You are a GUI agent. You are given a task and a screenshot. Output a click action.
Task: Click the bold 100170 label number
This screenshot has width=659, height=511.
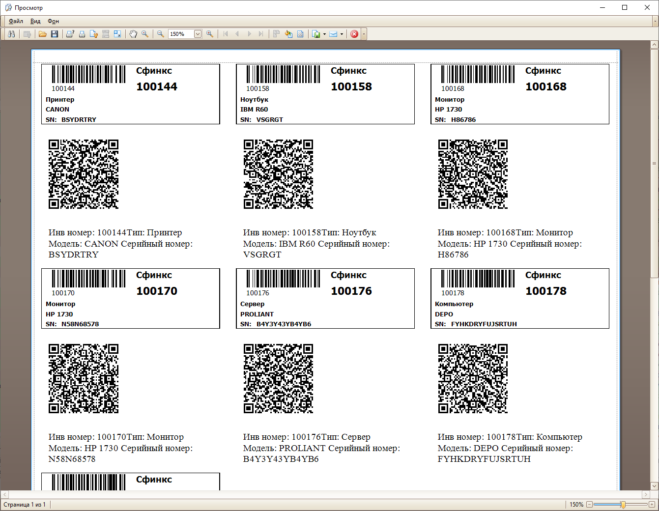[157, 291]
